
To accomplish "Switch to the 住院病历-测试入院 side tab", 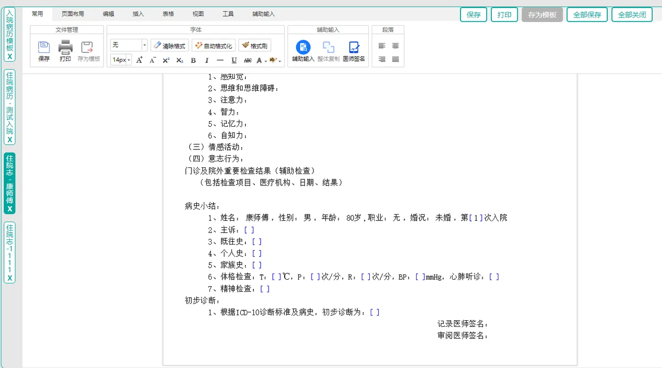I will coord(9,103).
